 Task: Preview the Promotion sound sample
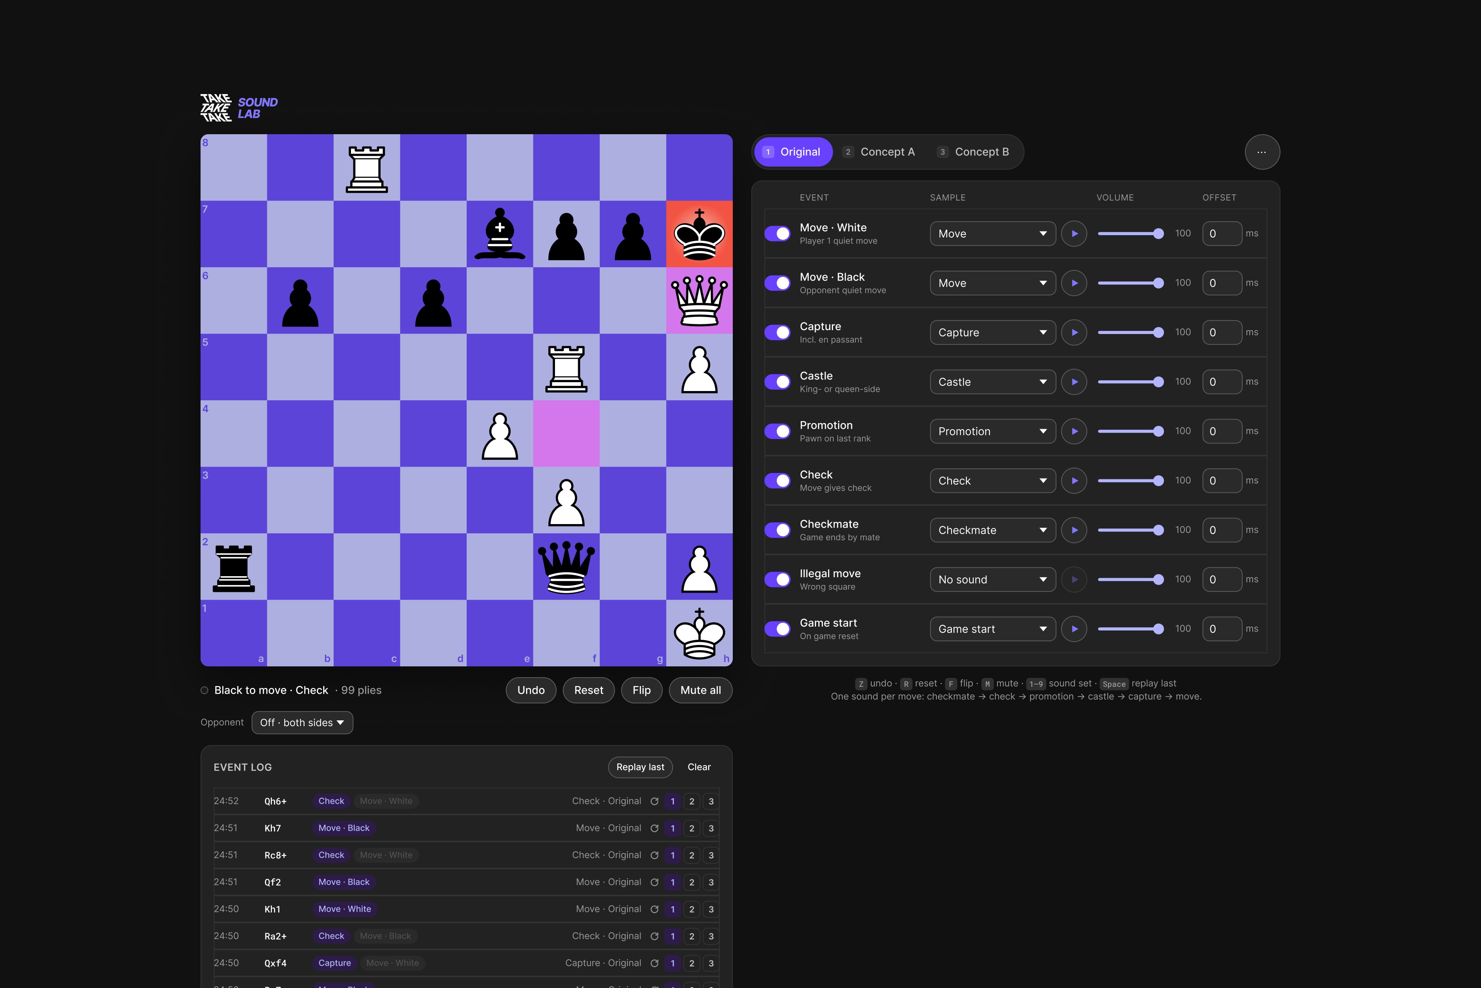1074,432
